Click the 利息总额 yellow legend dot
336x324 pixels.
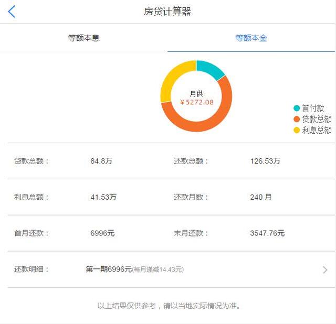point(297,130)
